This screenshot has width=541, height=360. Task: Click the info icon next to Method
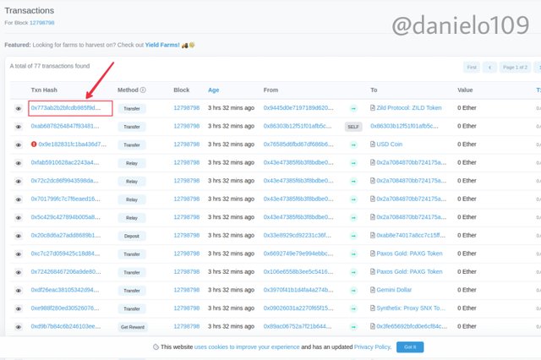coord(143,90)
